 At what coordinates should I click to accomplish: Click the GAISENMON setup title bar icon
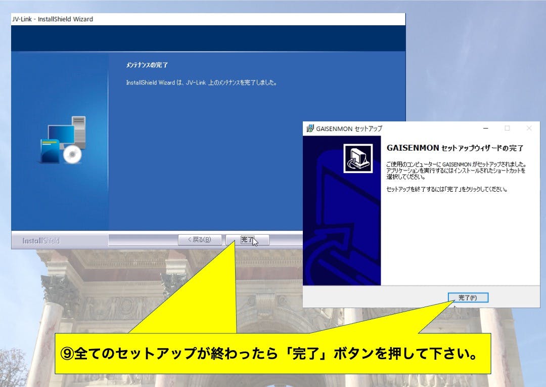coord(310,128)
